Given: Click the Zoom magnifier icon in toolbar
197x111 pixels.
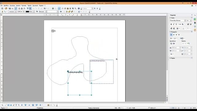Looking at the screenshot, I should (x=75, y=8).
